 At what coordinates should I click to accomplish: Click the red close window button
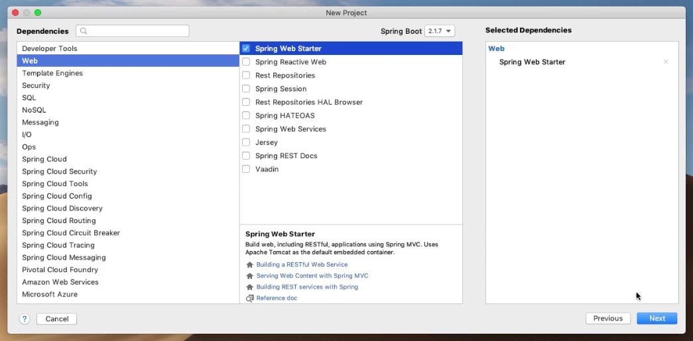pos(15,13)
